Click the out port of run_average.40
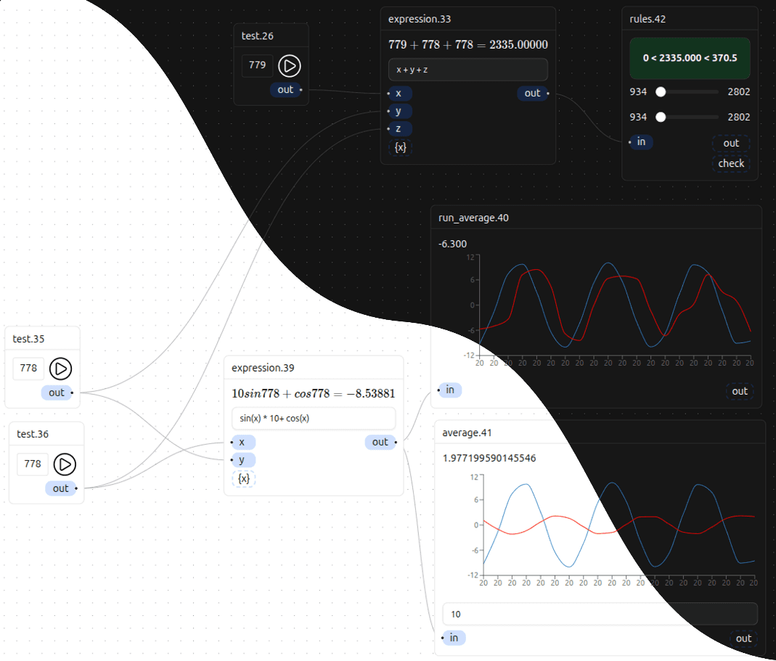 [x=739, y=391]
